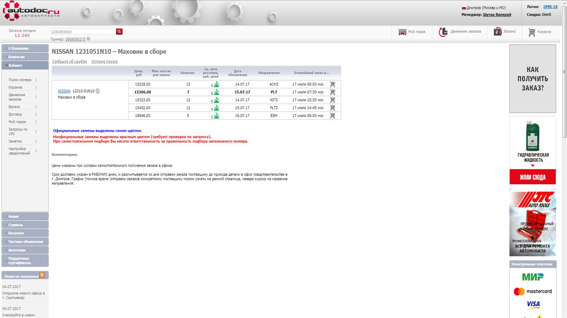The height and width of the screenshot is (318, 567).
Task: Click info icon next to 12310-51N10
Action: pyautogui.click(x=98, y=91)
